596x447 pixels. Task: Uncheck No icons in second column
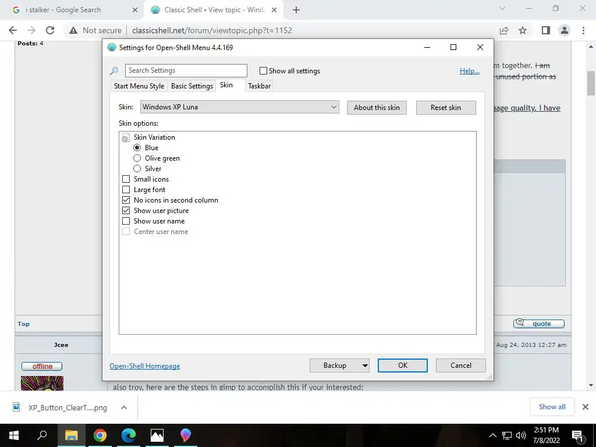click(126, 200)
